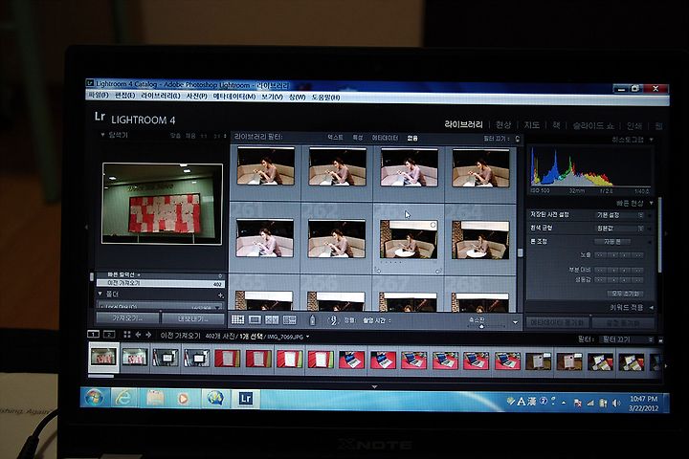Screen dimensions: 689x459
Task: Collapse the 빠른 현상 quick develop panel
Action: click(652, 203)
